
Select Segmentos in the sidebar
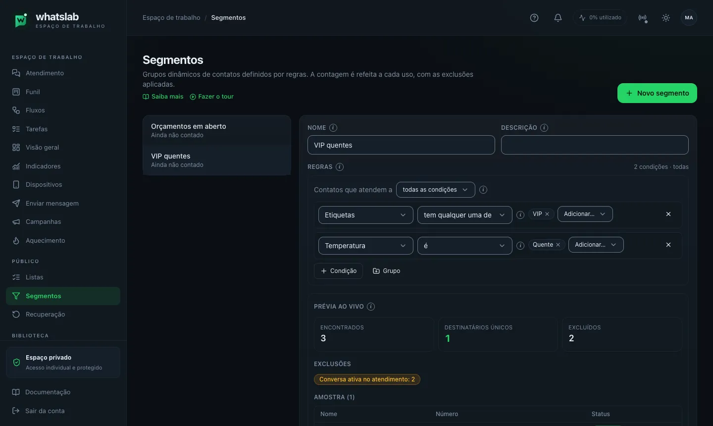tap(63, 296)
